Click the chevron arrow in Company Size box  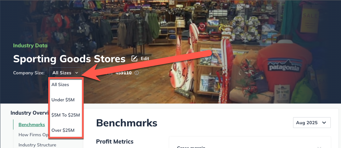(77, 73)
